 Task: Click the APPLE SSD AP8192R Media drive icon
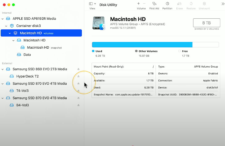pyautogui.click(x=8, y=18)
